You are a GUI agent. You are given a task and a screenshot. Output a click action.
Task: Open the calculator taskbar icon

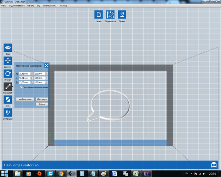pyautogui.click(x=82, y=173)
